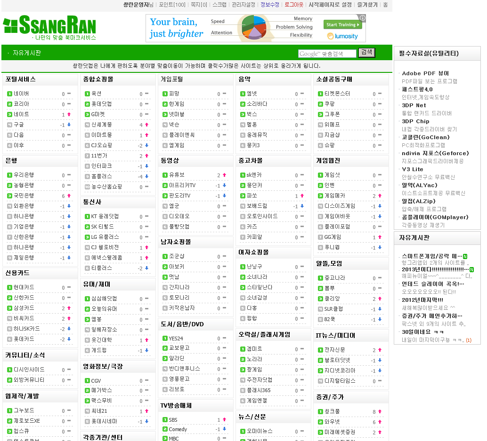The image size is (487, 441).
Task: Click the down arrow beside 티플러스
Action: pos(146,268)
